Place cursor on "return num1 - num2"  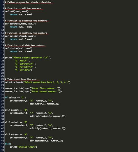(x=21, y=27)
